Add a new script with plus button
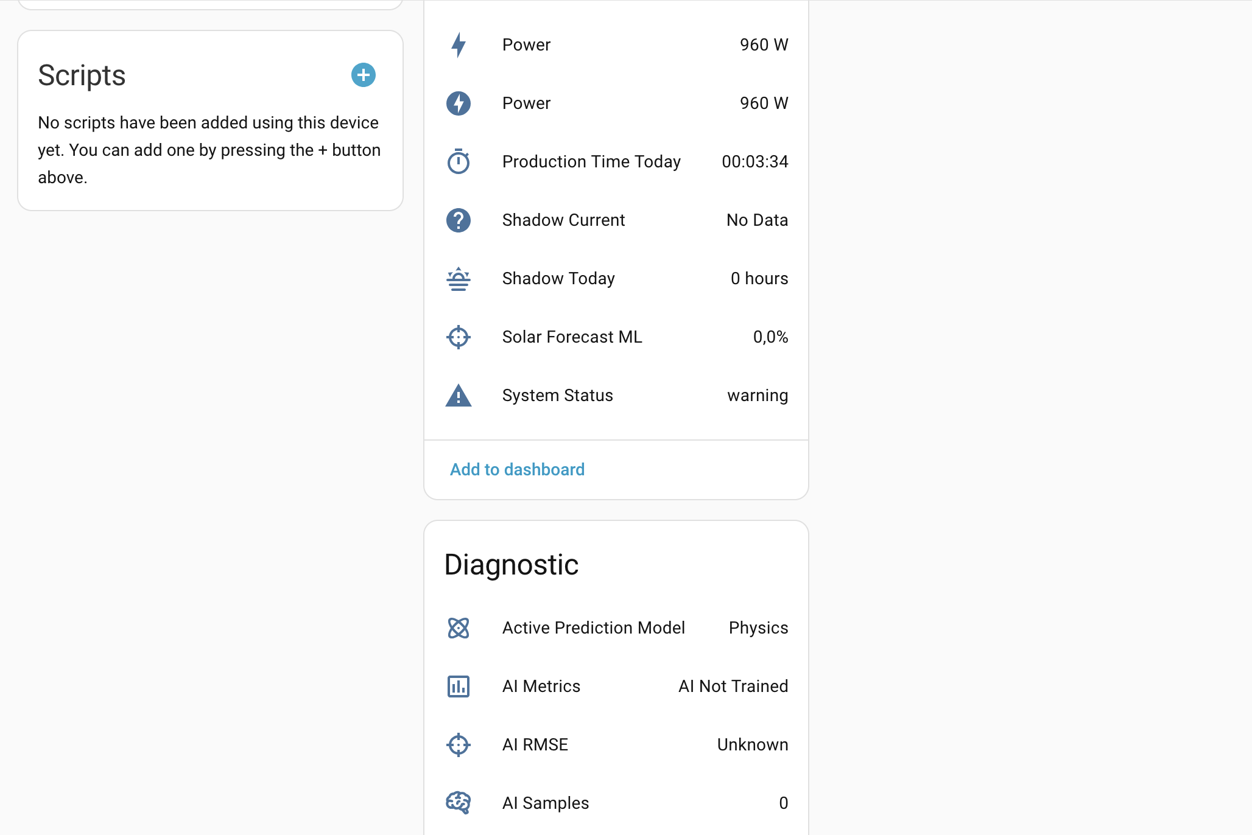1252x835 pixels. [x=364, y=75]
